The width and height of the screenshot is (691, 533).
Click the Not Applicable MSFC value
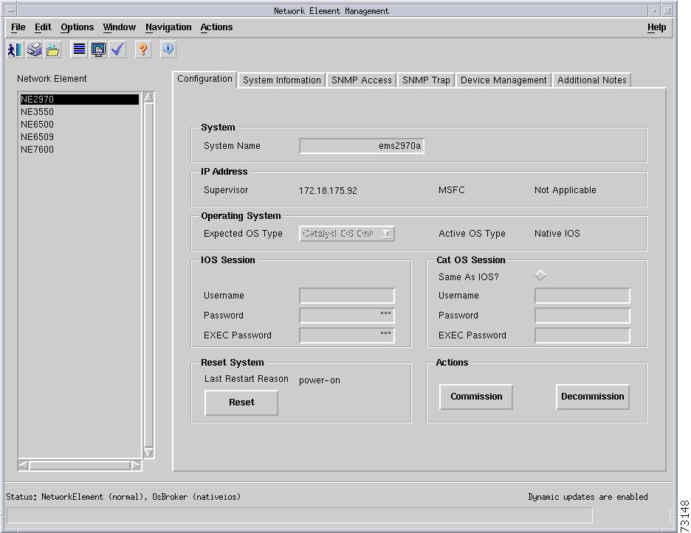(x=565, y=190)
